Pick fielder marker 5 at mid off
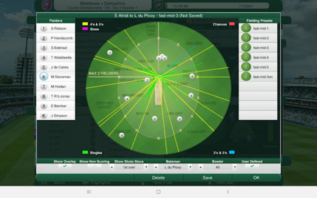This screenshot has width=317, height=198. [180, 119]
